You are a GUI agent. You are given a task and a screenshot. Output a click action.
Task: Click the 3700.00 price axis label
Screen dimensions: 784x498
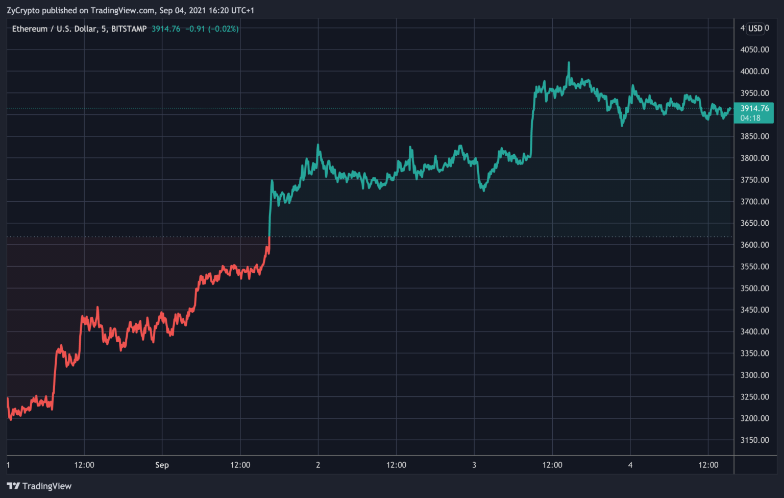coord(754,201)
